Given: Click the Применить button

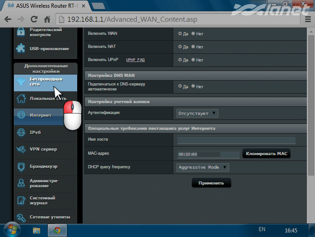Looking at the screenshot, I should [x=211, y=183].
